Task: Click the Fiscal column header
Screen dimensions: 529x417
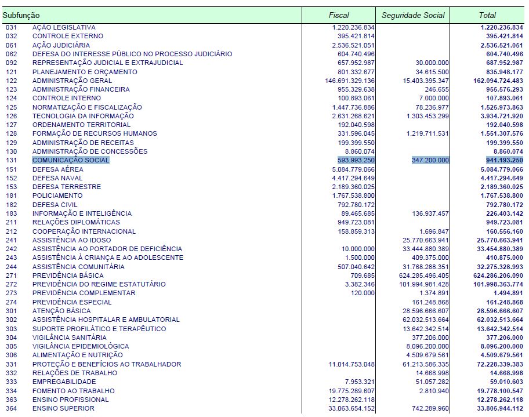Action: tap(339, 15)
